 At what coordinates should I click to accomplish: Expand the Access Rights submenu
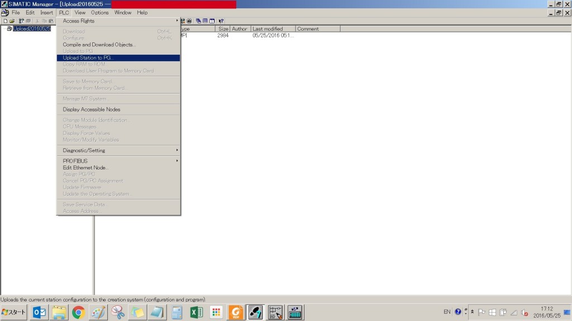pyautogui.click(x=118, y=21)
